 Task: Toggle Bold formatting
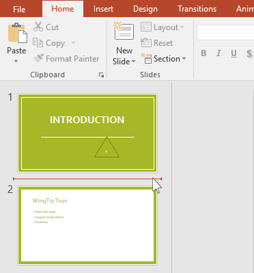203,53
